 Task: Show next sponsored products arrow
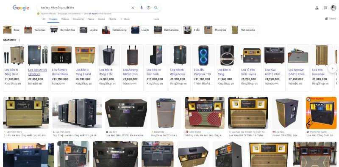pos(333,68)
